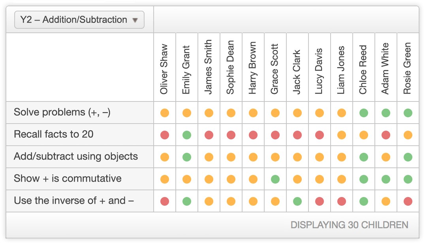Select the Harry Brown column header
425x244 pixels.
(x=253, y=68)
